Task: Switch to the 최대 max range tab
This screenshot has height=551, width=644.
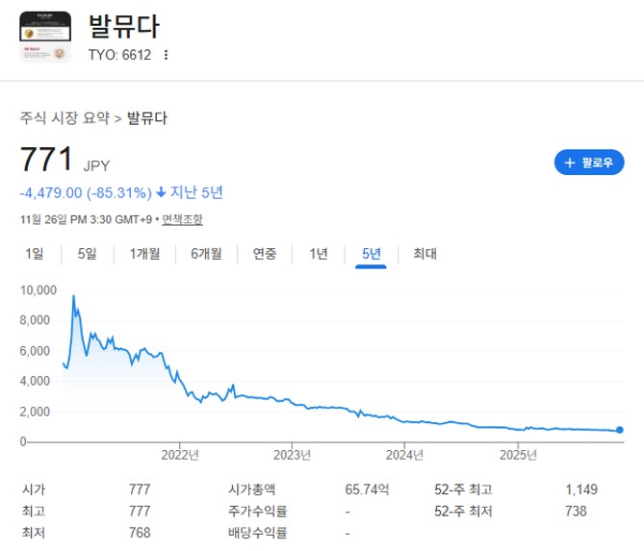Action: tap(425, 254)
